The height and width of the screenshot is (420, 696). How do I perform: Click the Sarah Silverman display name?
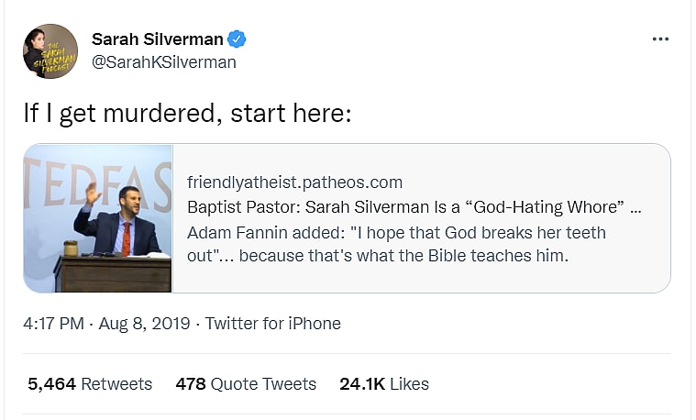click(x=158, y=39)
